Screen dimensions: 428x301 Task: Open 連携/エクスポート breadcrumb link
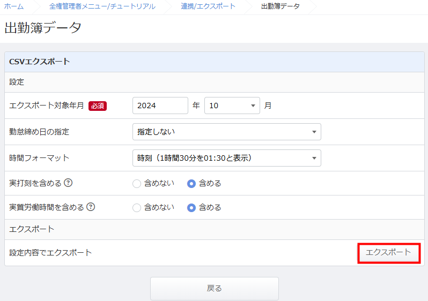click(x=208, y=6)
